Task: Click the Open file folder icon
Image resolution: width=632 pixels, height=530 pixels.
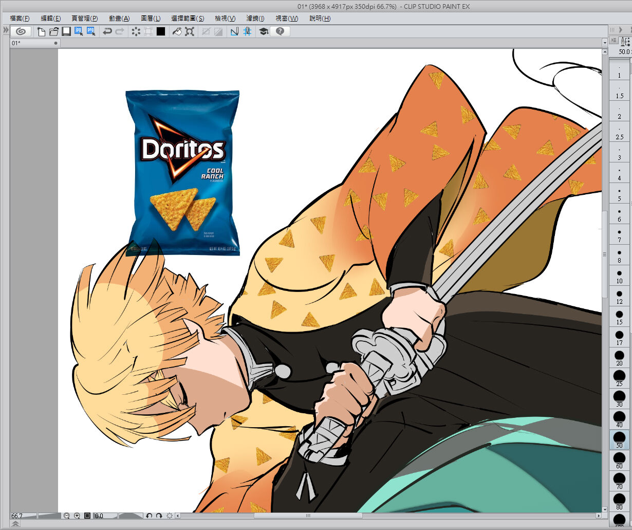Action: click(53, 31)
